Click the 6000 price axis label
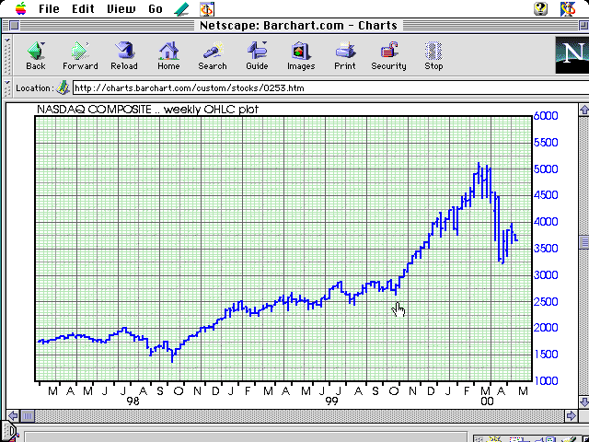Viewport: 589px width, 442px height. tap(546, 116)
